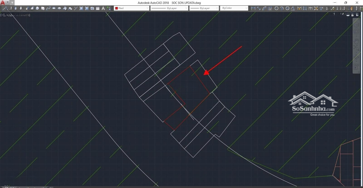Start Orbit from the navigation bar

pyautogui.click(x=356, y=56)
